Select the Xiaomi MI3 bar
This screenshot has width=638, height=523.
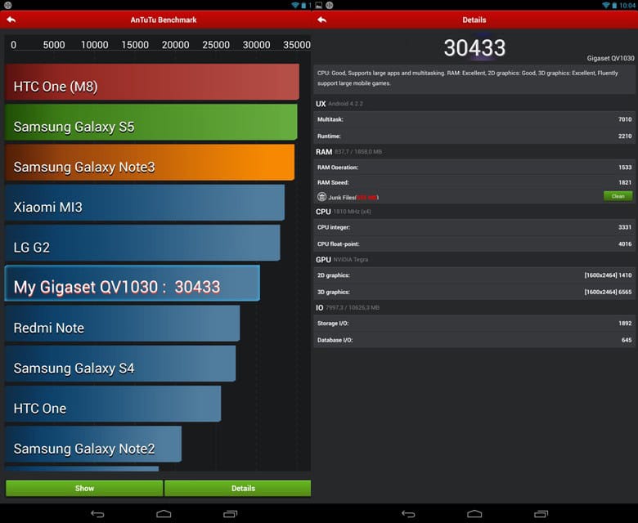coord(145,203)
